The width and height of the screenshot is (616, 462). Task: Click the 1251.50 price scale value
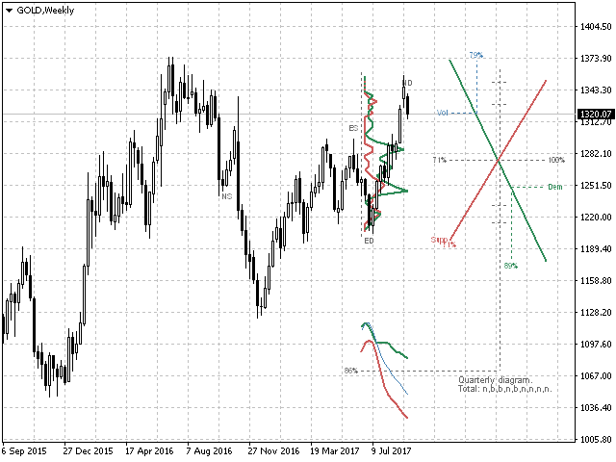(596, 186)
